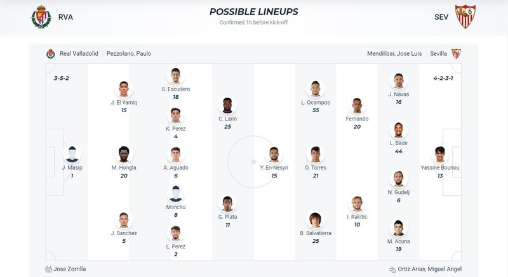508x277 pixels.
Task: Open J. Masip goalkeeper avatar
Action: pos(72,154)
